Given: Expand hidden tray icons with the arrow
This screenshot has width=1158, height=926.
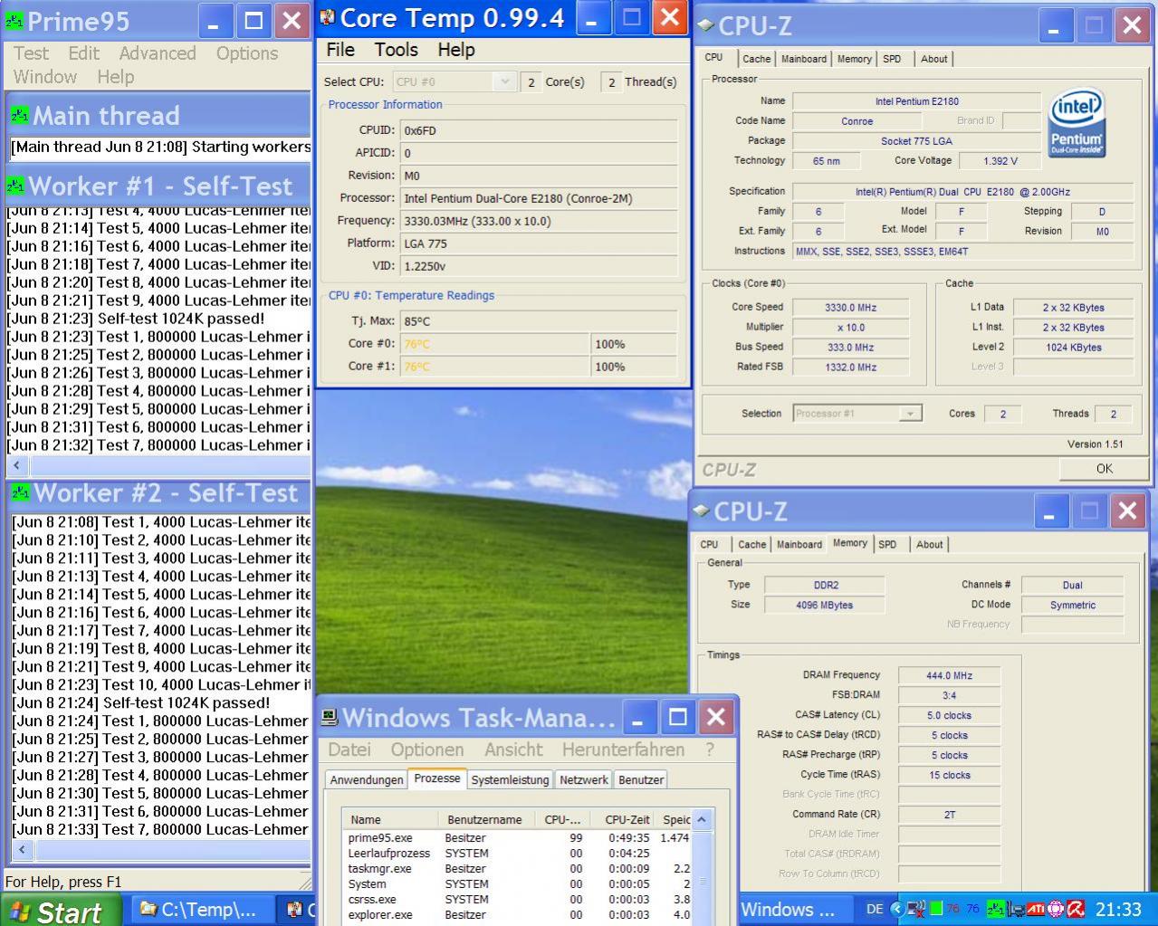Looking at the screenshot, I should [897, 909].
